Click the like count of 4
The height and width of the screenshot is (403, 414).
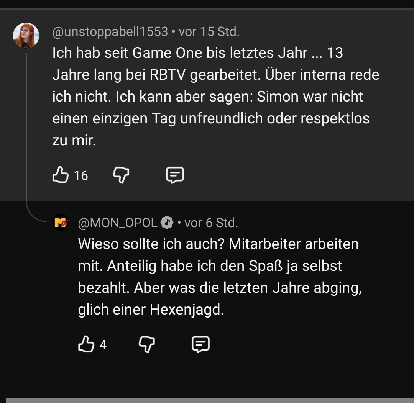(103, 345)
